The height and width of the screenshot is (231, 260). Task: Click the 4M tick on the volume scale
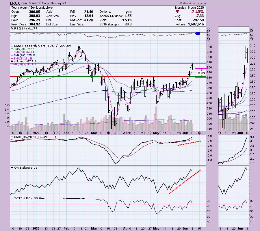tap(7, 114)
